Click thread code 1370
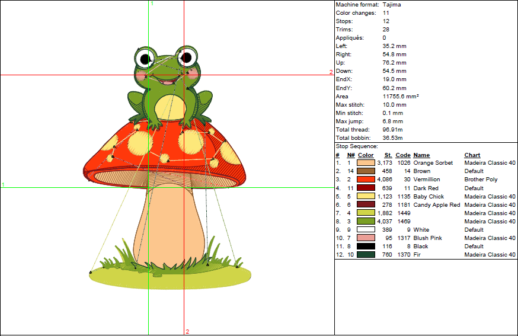Image resolution: width=518 pixels, height=336 pixels. [x=404, y=254]
